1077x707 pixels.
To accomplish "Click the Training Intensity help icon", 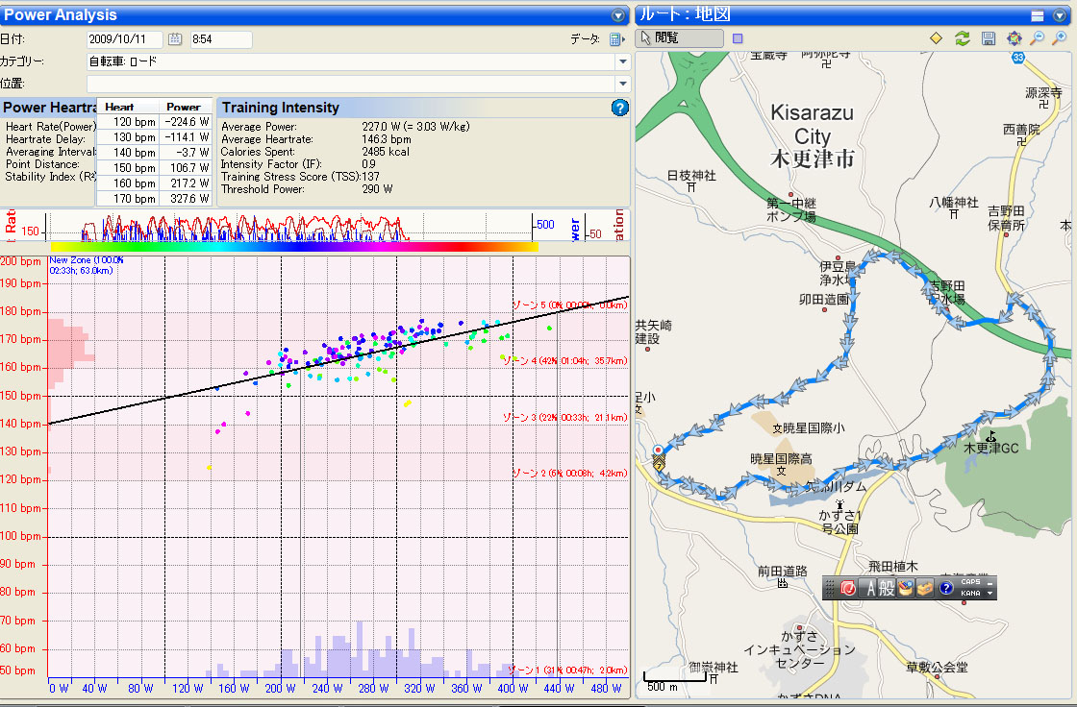I will coord(620,108).
